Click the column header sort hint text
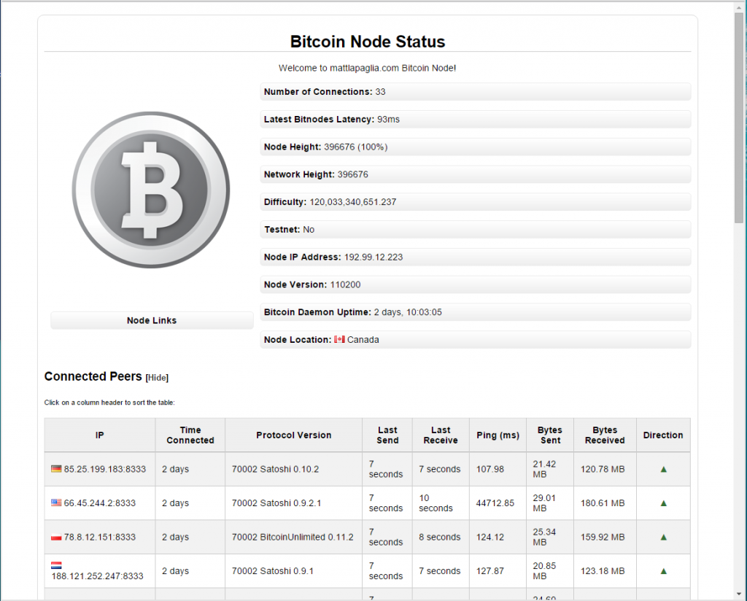747x601 pixels. tap(109, 403)
